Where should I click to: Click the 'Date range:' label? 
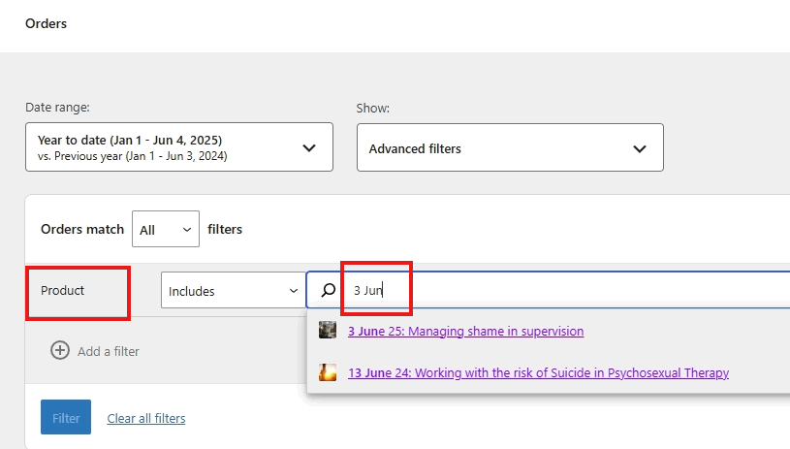(57, 108)
